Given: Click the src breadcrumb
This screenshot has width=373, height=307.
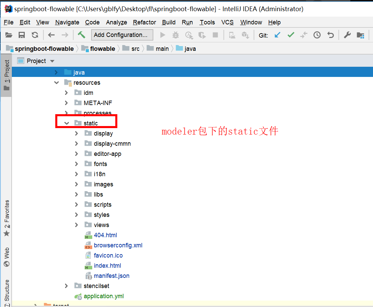Looking at the screenshot, I should (135, 49).
